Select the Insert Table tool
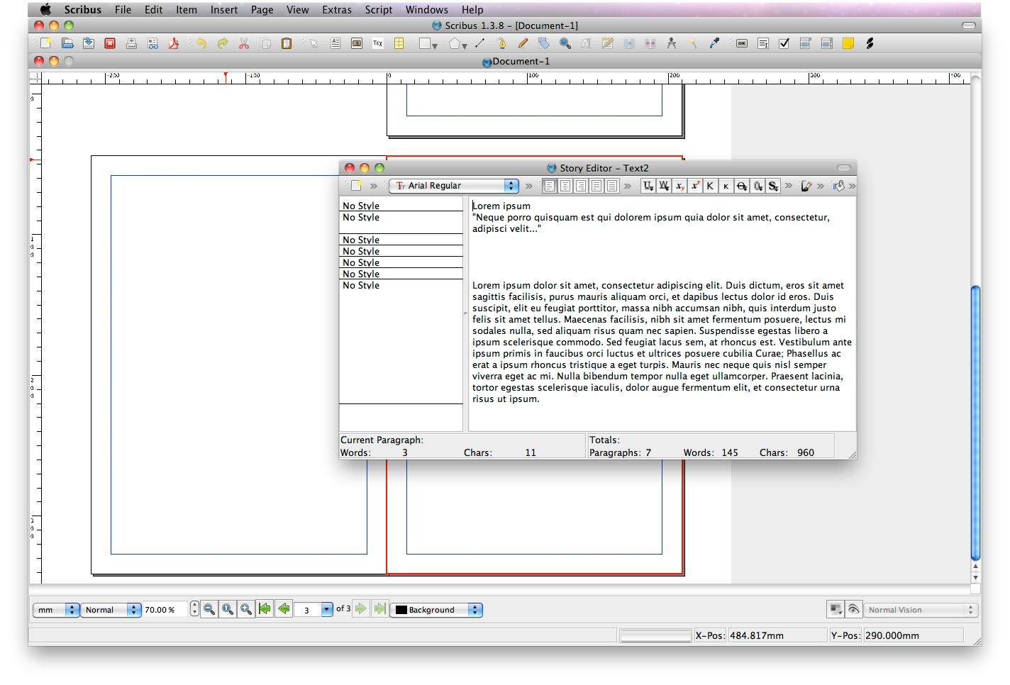The height and width of the screenshot is (685, 1010). pos(399,43)
